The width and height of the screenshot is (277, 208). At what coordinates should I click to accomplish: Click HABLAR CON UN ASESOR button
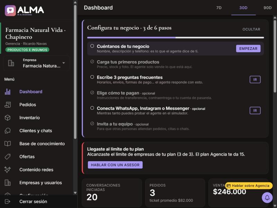(x=115, y=165)
